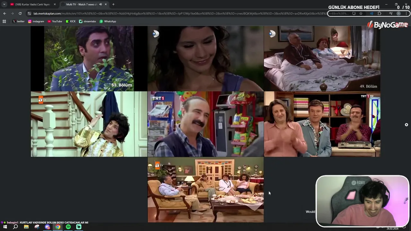
Task: Open File Explorer from the taskbar
Action: pos(26,227)
